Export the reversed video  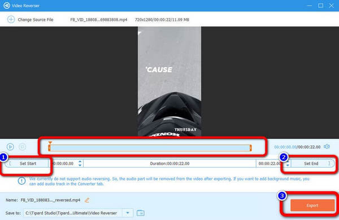tap(312, 205)
